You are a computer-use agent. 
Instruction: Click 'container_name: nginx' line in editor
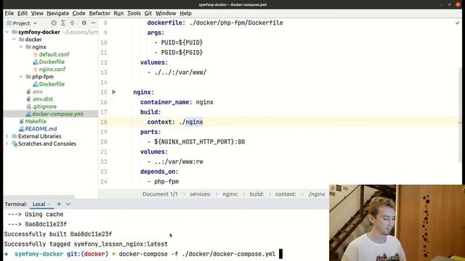(177, 102)
